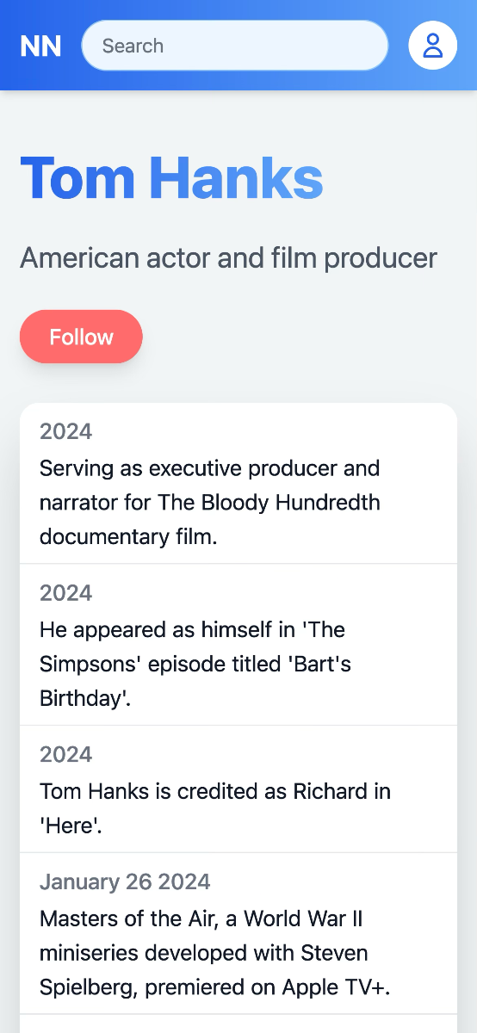
Task: Select the 'American actor and film producer' subtitle
Action: tap(228, 257)
